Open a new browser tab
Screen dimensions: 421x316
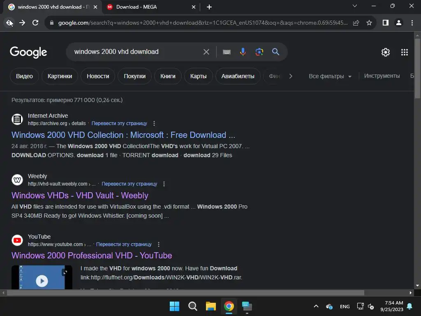coord(209,7)
